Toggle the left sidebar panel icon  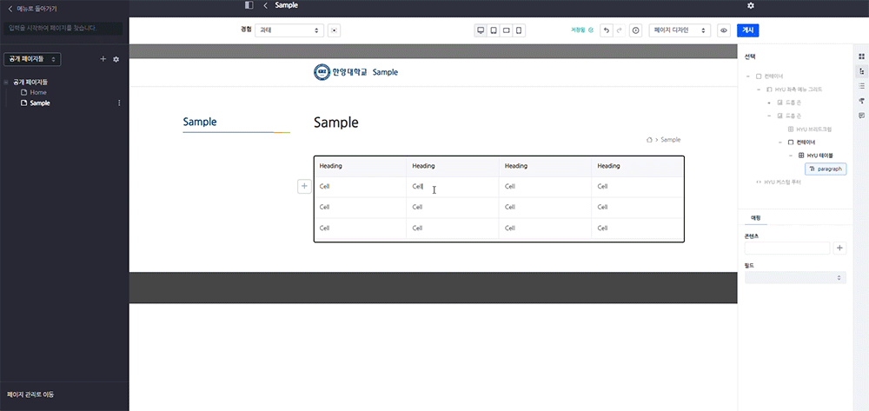tap(249, 5)
